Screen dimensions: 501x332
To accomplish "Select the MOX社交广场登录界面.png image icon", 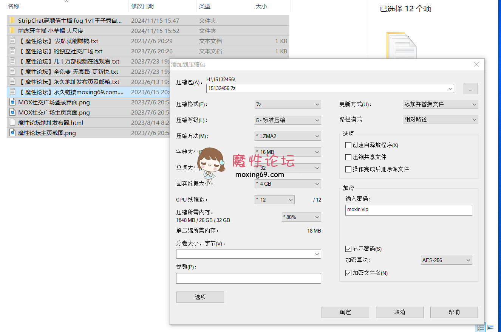I will pyautogui.click(x=12, y=102).
